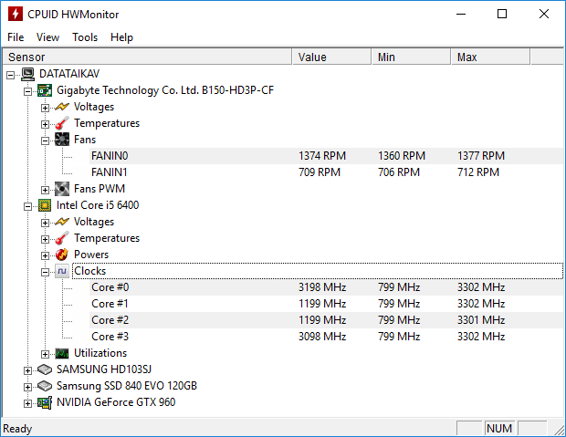Collapse the Fans node
566x437 pixels.
point(45,140)
